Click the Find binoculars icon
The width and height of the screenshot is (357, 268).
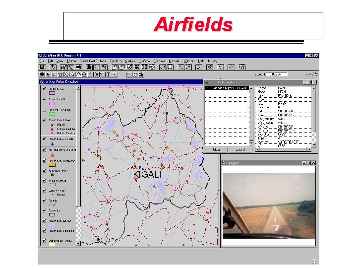point(89,67)
